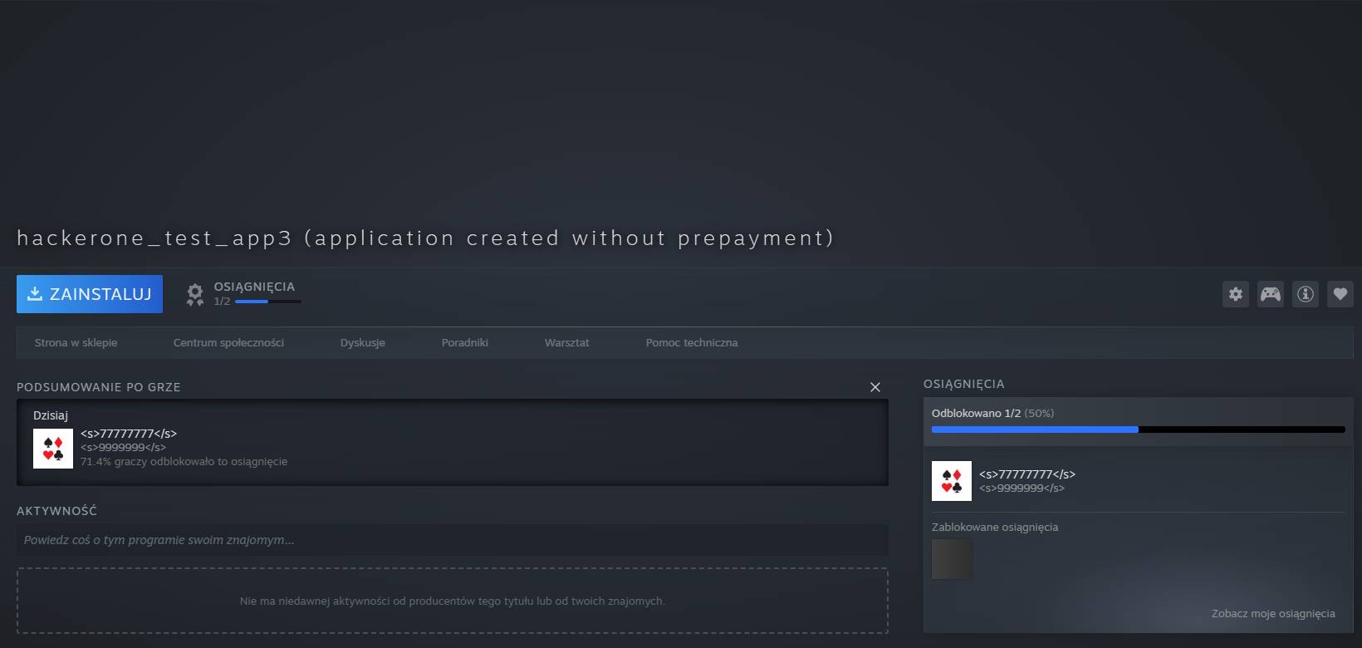Click the Odblokowano 1/2 progress bar
Viewport: 1362px width, 648px height.
1138,430
